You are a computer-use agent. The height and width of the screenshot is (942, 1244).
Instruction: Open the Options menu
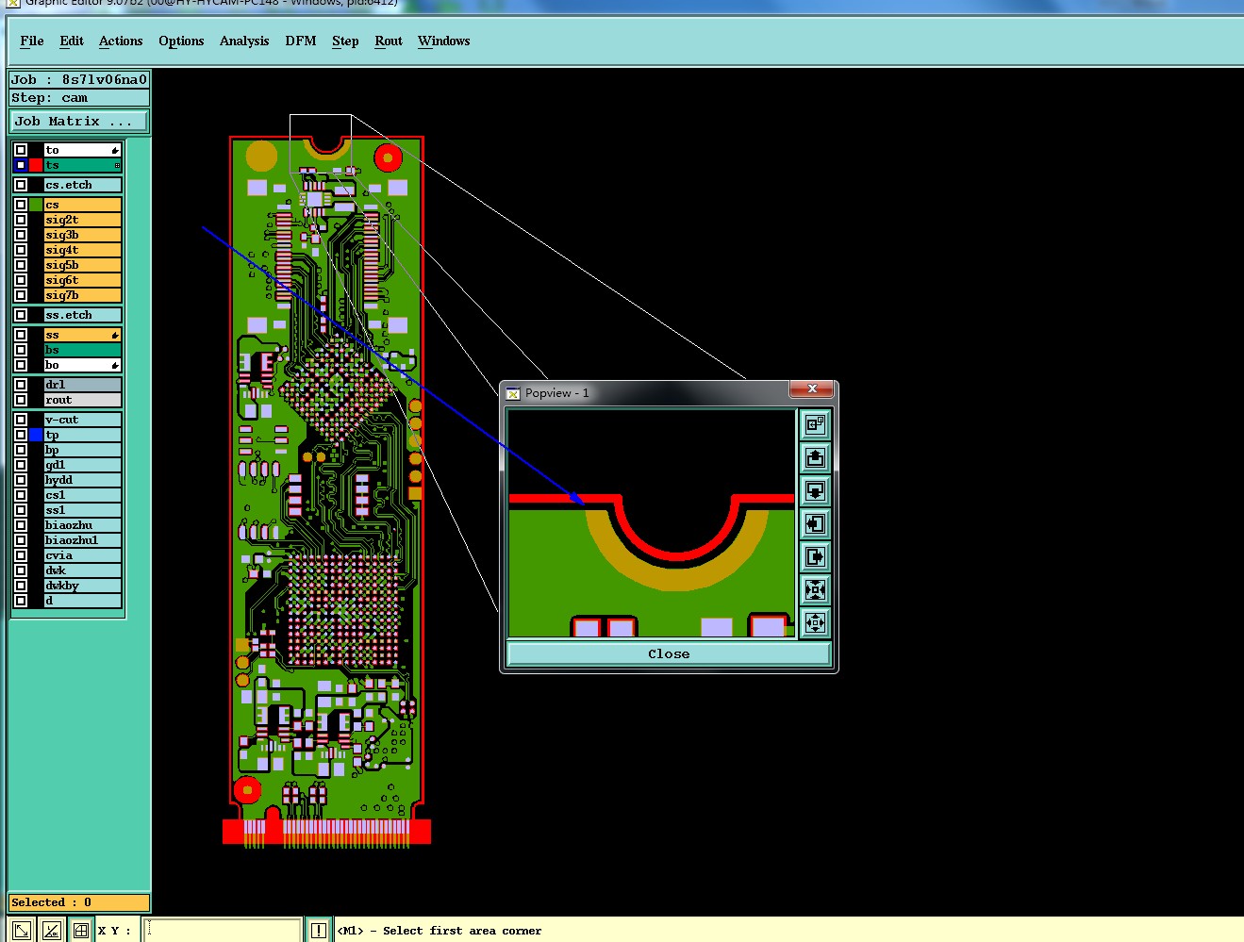(x=181, y=41)
